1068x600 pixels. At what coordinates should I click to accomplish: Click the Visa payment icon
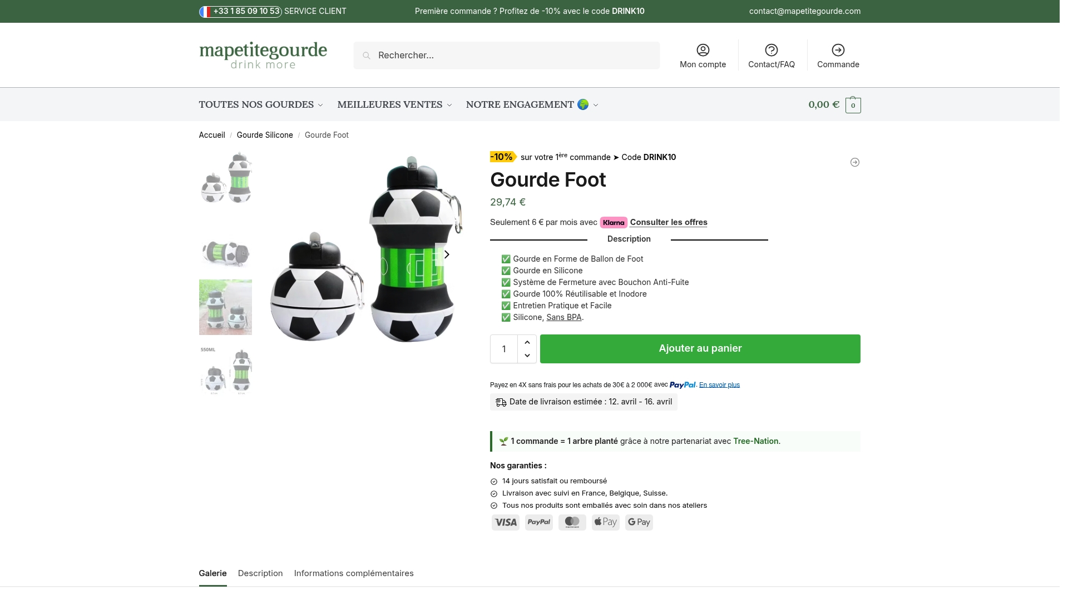pyautogui.click(x=506, y=522)
